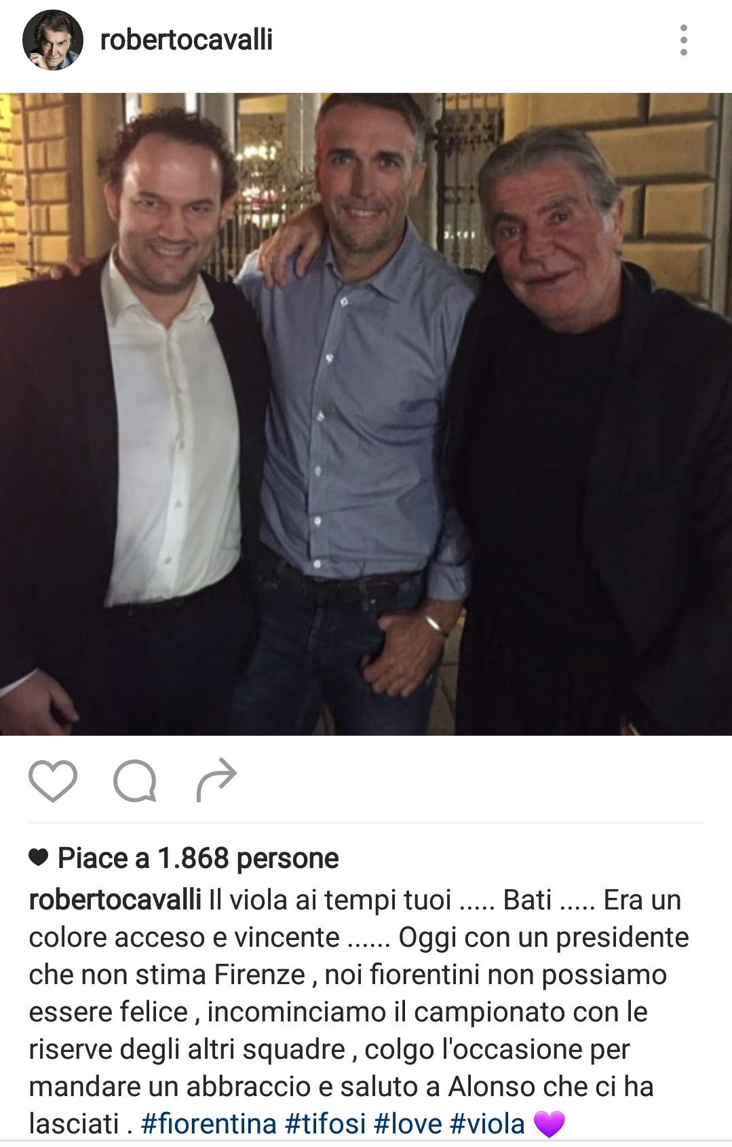The height and width of the screenshot is (1147, 732).
Task: Open the #viola hashtag
Action: point(488,1124)
